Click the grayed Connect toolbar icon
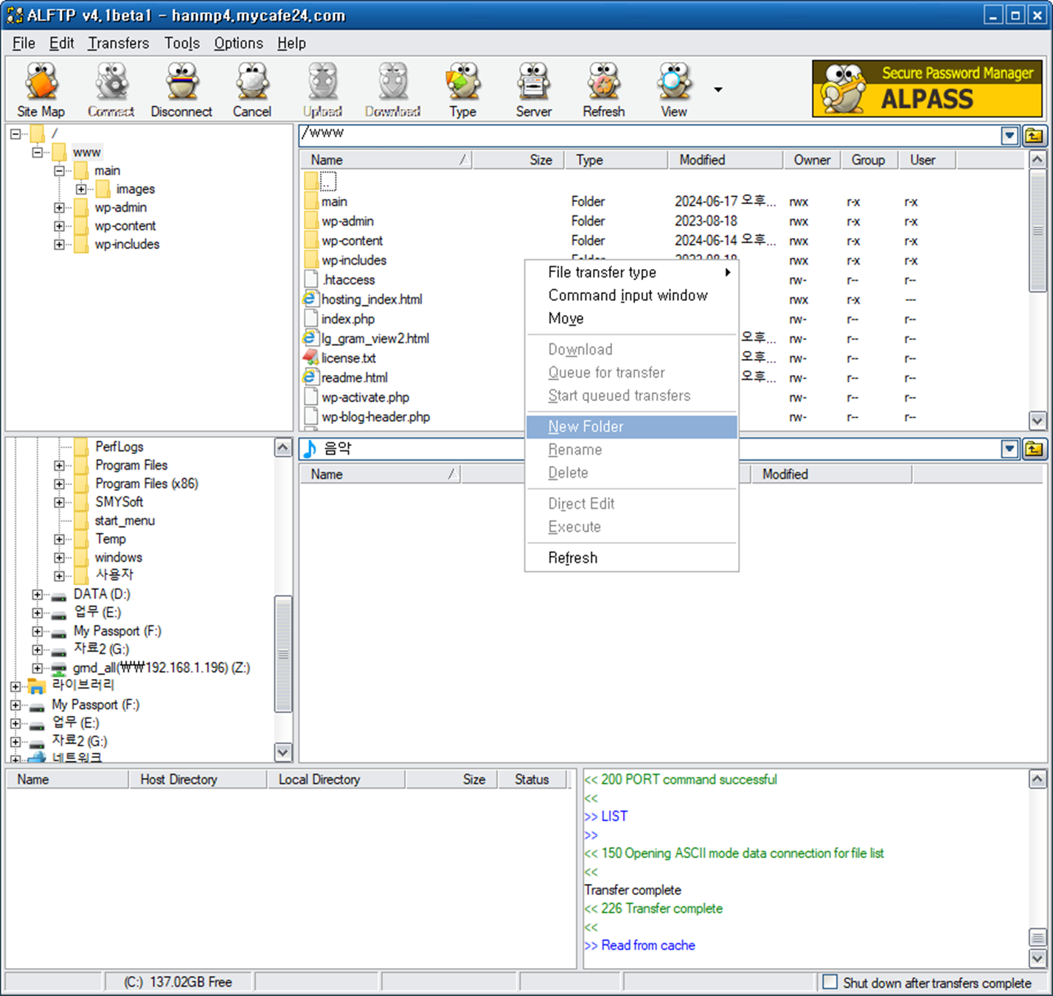The height and width of the screenshot is (996, 1053). pyautogui.click(x=111, y=90)
